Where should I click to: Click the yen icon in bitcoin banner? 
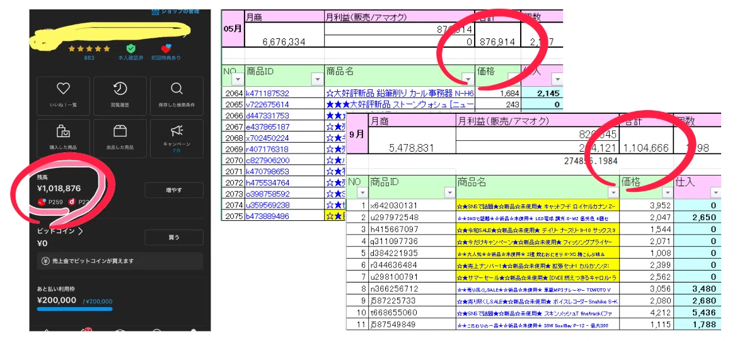click(x=46, y=261)
